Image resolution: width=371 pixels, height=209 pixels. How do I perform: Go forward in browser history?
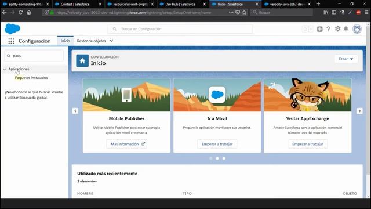(x=13, y=12)
